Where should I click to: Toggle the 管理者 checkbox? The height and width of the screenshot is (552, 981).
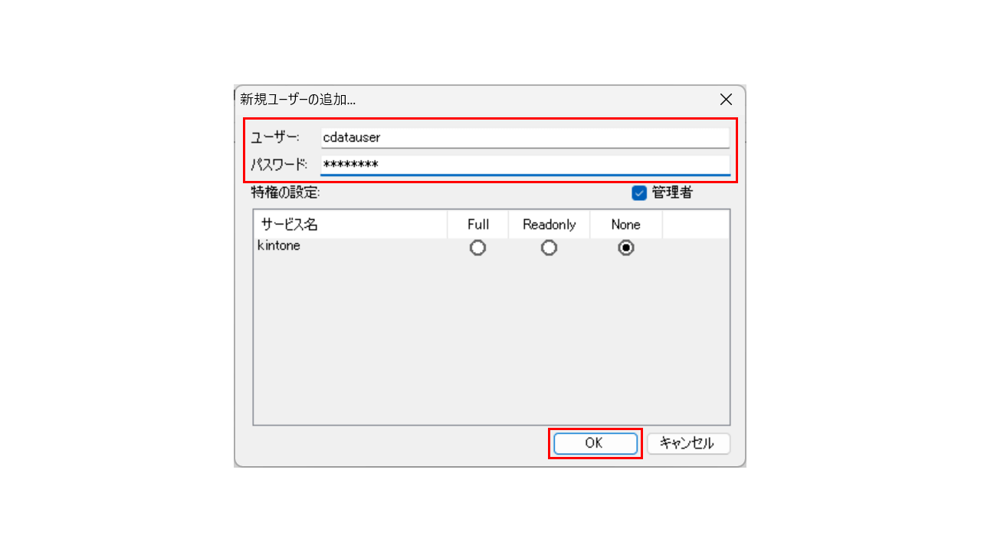639,193
